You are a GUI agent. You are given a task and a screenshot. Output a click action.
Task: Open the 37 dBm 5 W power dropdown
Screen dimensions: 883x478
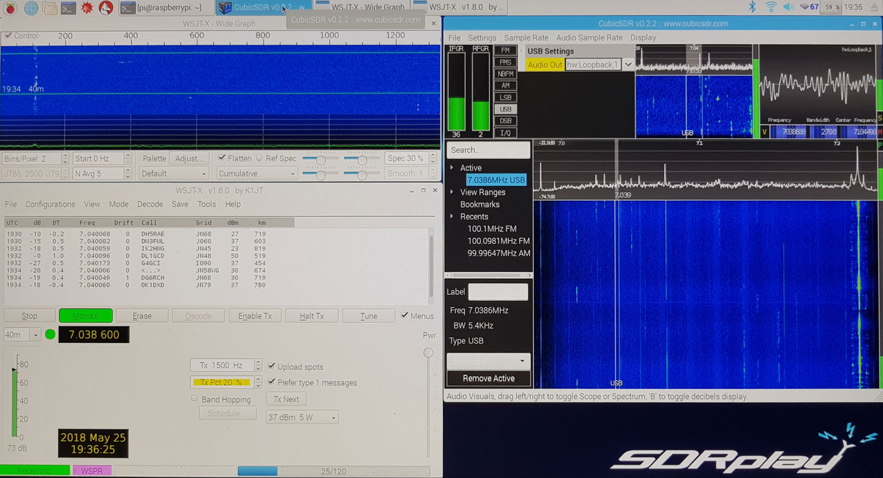coord(302,417)
